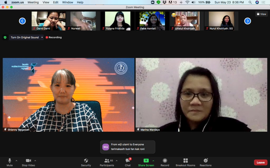Leave the meeting
Screen dimensions: 270x168
click(261, 162)
